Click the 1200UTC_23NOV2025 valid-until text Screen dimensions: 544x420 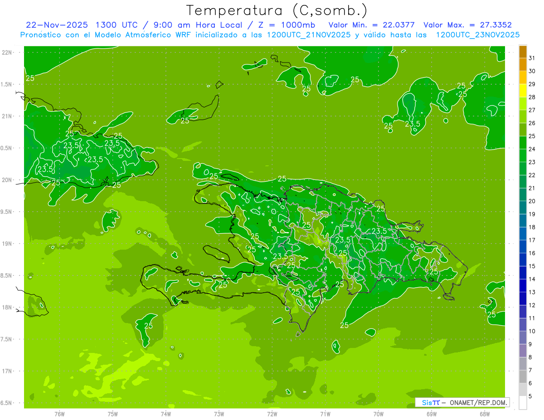[x=477, y=35]
